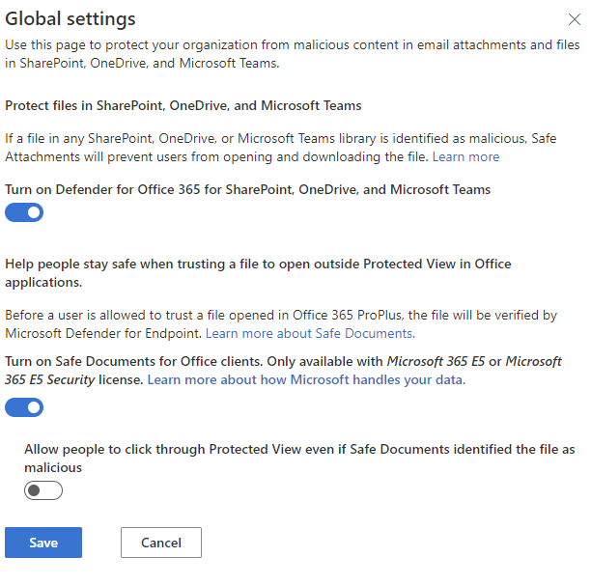
Task: Click the Global settings title
Action: (x=70, y=19)
